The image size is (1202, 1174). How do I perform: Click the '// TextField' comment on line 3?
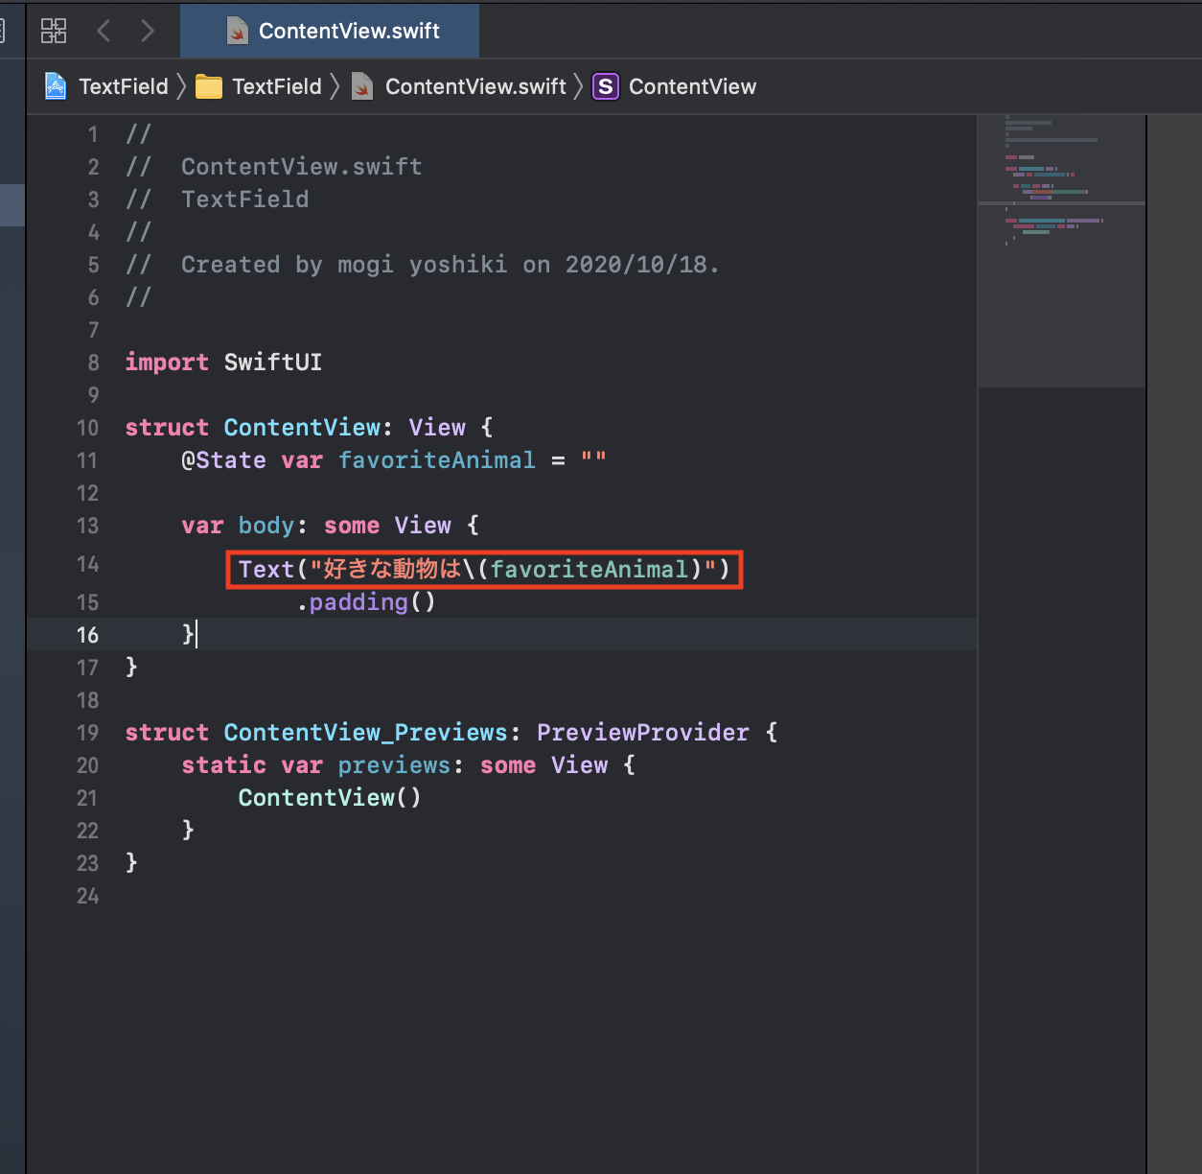[x=218, y=200]
